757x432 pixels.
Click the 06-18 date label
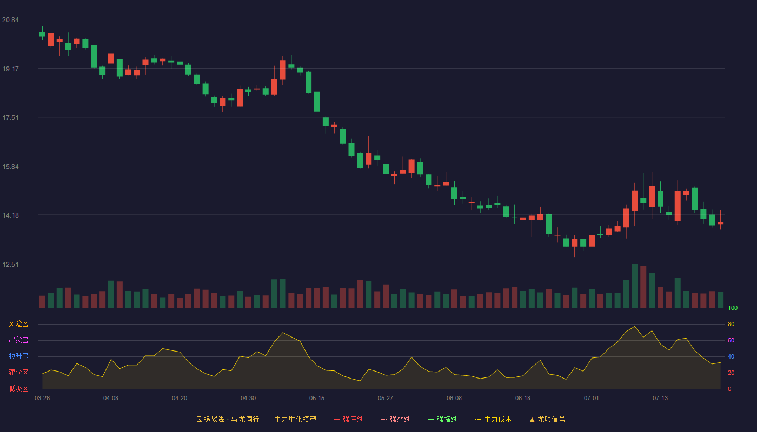523,398
